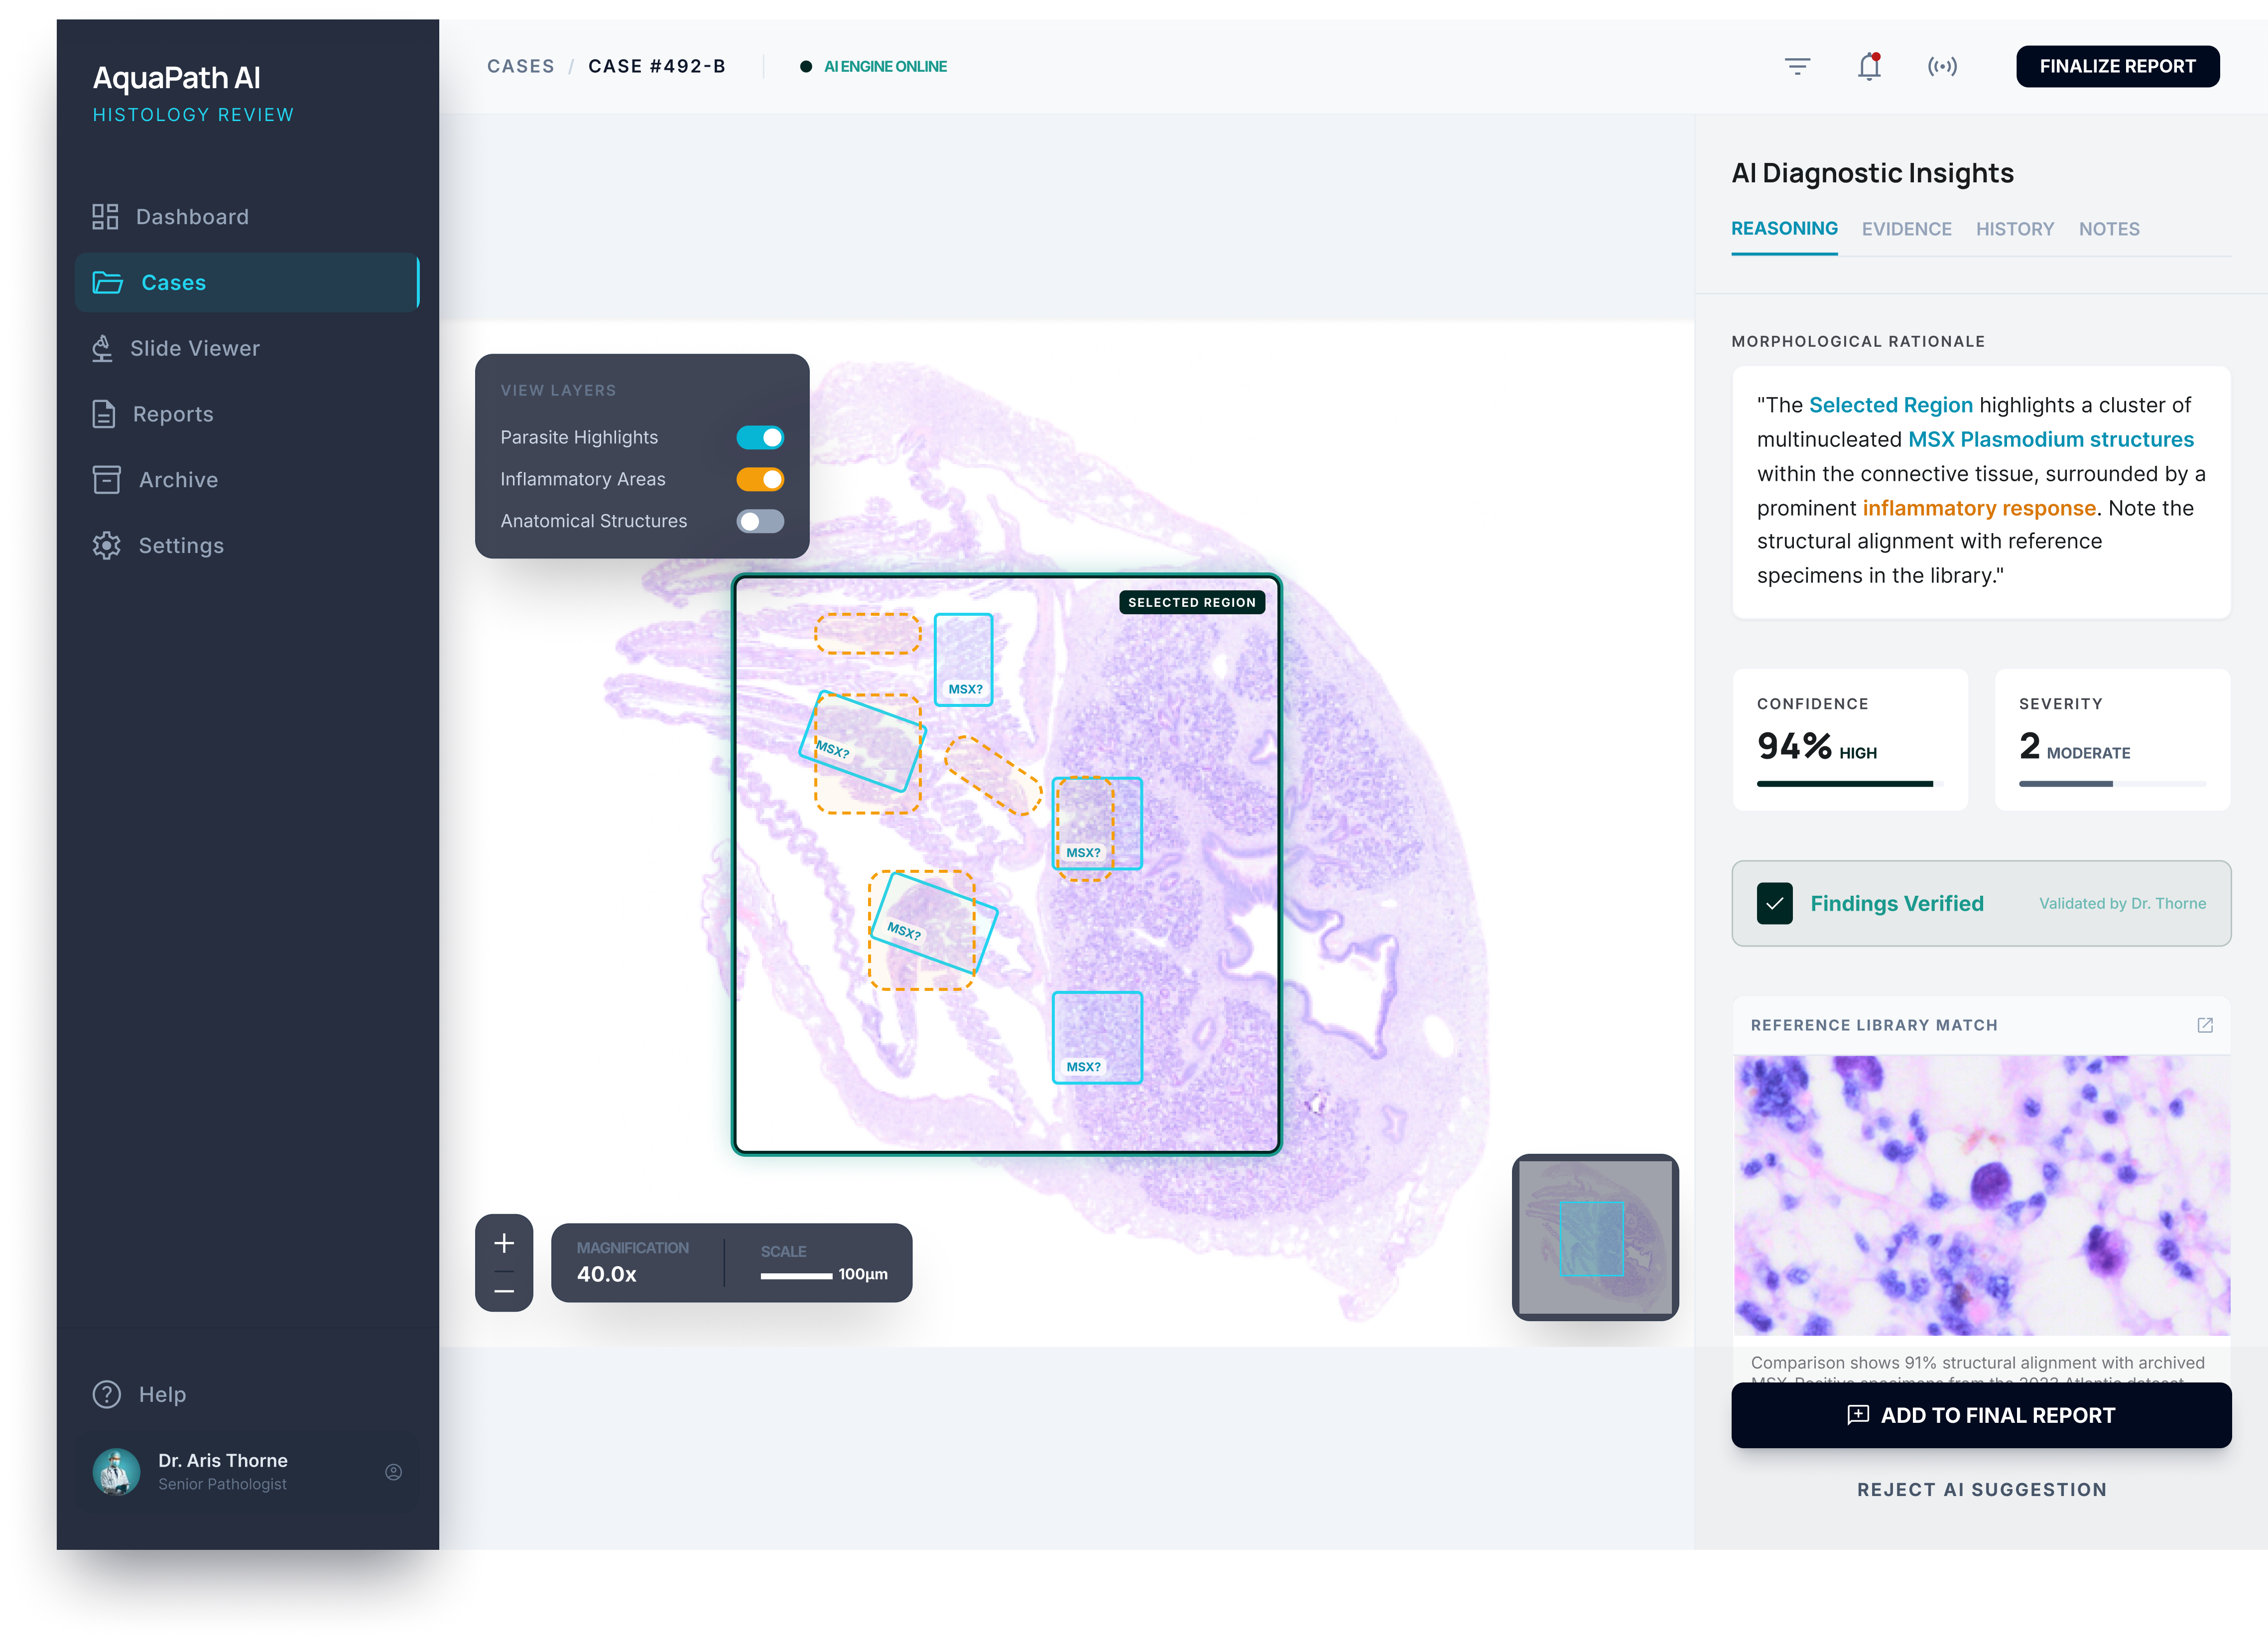Switch to the Notes tab
Image resolution: width=2268 pixels, height=1644 pixels.
(x=2109, y=229)
